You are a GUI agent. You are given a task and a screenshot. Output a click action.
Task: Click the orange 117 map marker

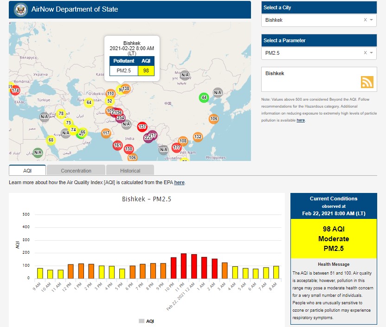pos(106,133)
